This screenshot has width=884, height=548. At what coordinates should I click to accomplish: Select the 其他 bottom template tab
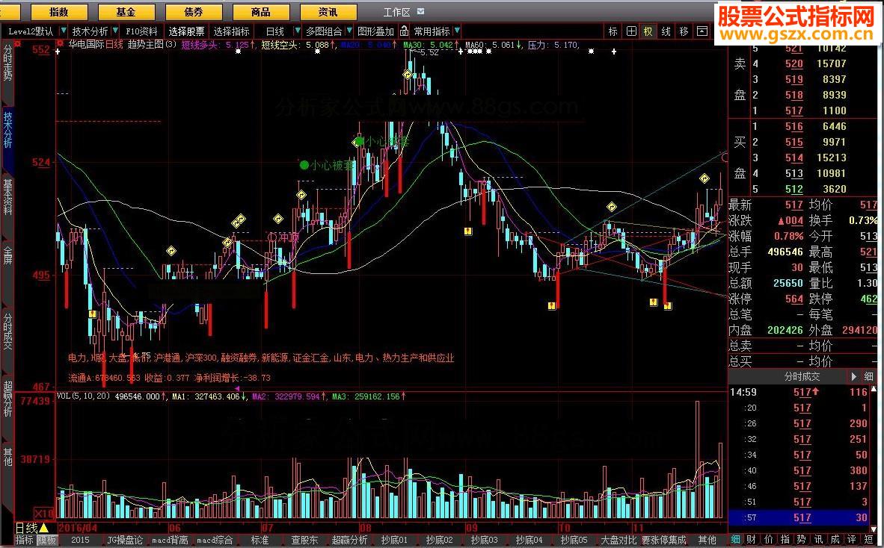tap(707, 540)
